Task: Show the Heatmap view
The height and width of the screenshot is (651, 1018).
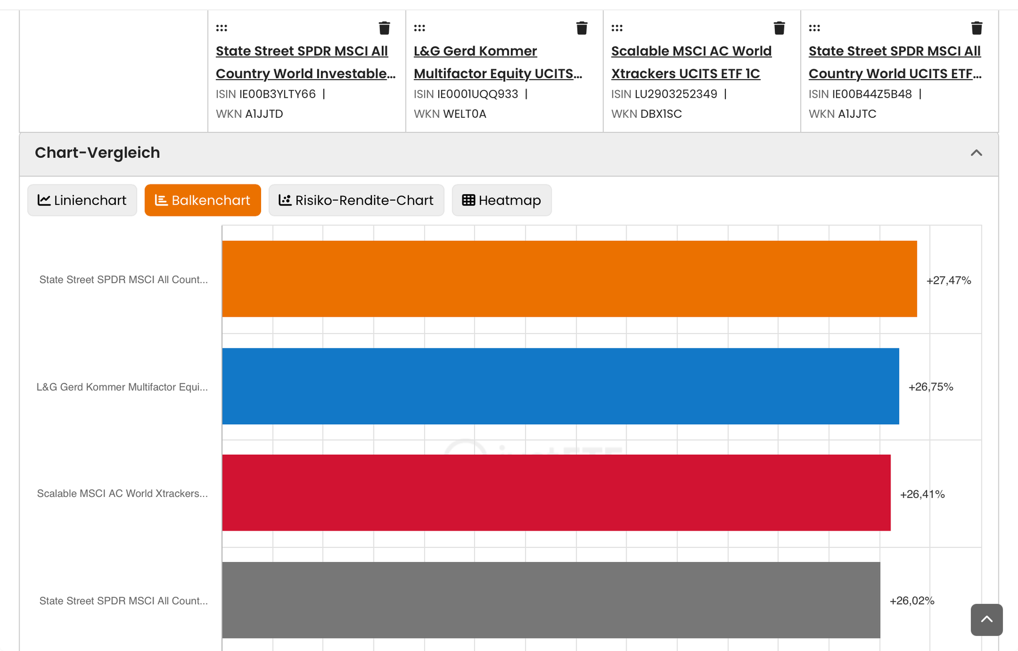Action: tap(502, 200)
